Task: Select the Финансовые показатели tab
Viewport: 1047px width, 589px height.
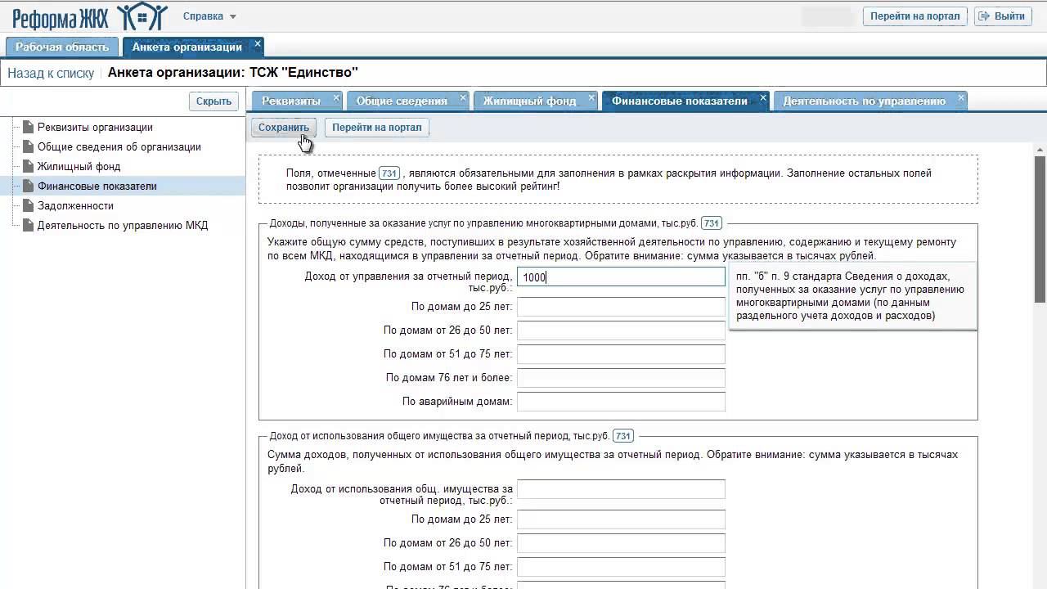Action: tap(679, 101)
